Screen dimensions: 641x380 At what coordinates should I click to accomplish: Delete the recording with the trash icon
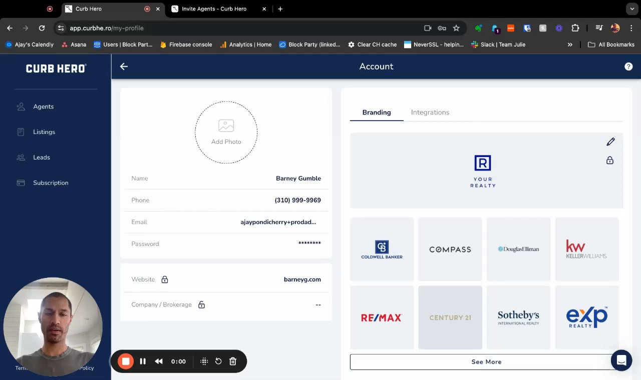[x=233, y=361]
